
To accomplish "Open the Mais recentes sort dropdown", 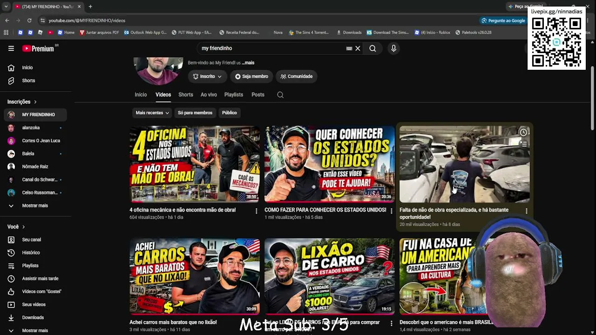I will (152, 113).
